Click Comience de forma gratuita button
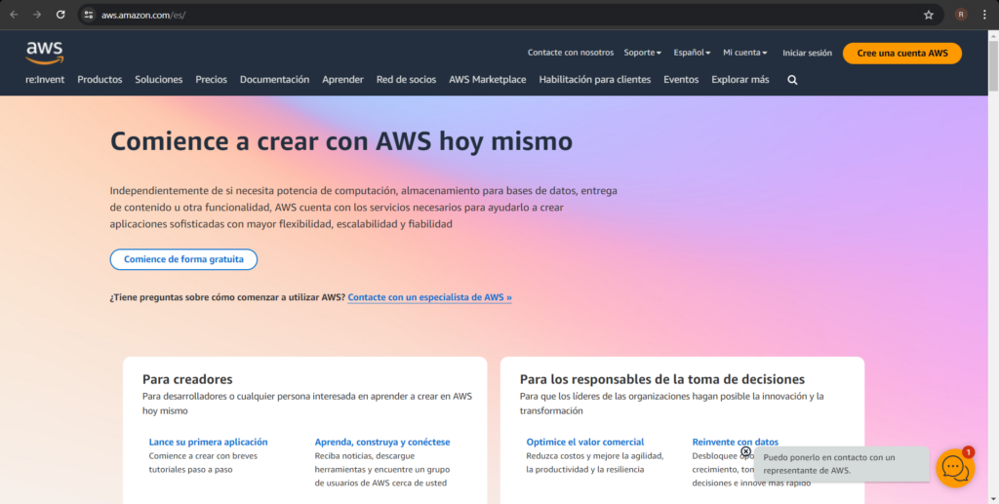This screenshot has width=999, height=504. pyautogui.click(x=183, y=259)
